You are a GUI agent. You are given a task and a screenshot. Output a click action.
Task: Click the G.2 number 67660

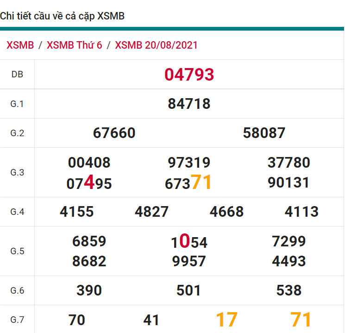[x=114, y=133]
